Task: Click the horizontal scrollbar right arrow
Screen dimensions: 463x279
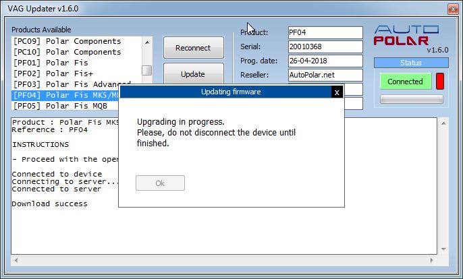Action: coord(432,260)
